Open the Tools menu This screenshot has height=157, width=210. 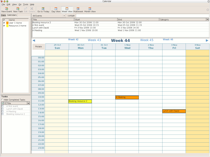tap(25, 4)
